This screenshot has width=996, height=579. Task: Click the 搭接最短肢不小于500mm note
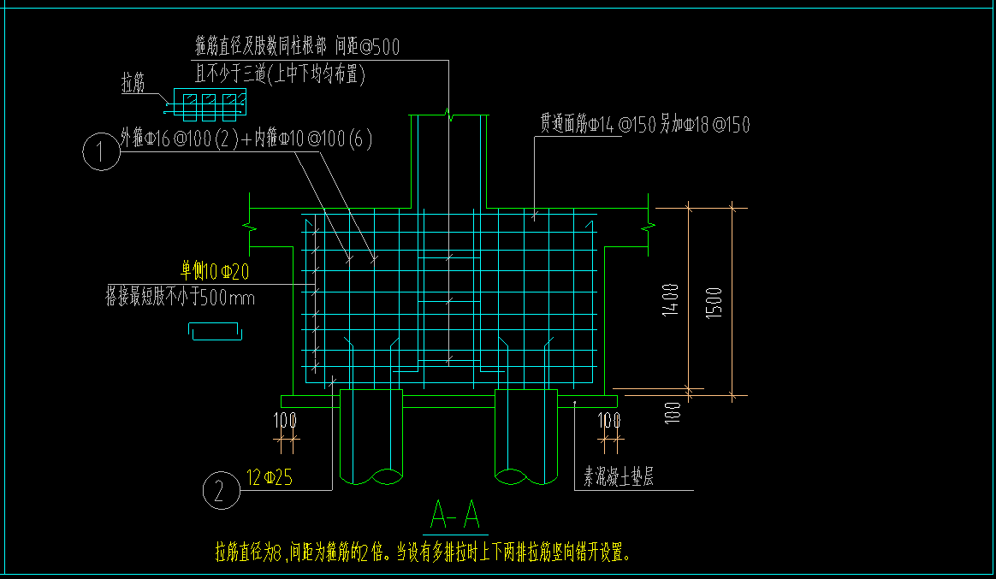[x=180, y=297]
